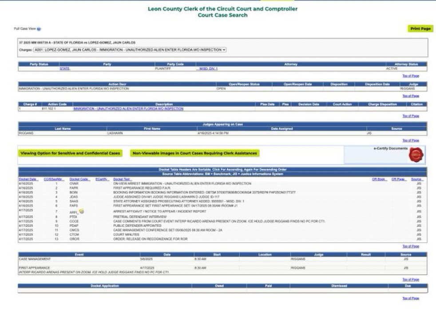This screenshot has height=309, width=436.
Task: Sort docket by Docket Code header
Action: pyautogui.click(x=79, y=179)
